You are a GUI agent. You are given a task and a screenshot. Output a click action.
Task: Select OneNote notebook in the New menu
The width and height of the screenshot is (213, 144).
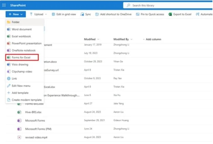click(x=25, y=50)
